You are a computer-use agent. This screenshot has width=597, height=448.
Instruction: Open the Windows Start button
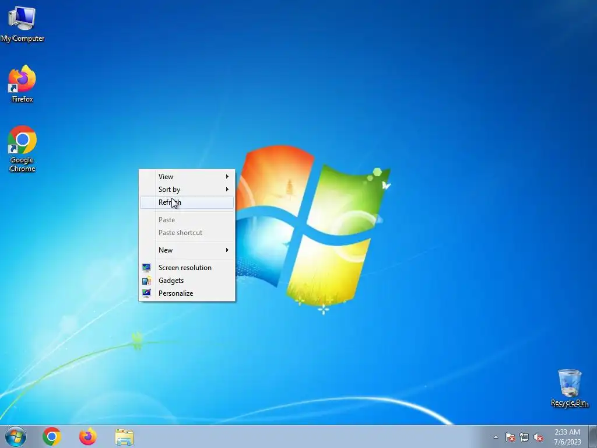(16, 436)
